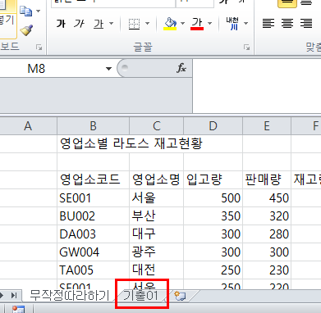321x313 pixels.
Task: Switch to 무작정따라하기 sheet tab
Action: click(x=69, y=296)
